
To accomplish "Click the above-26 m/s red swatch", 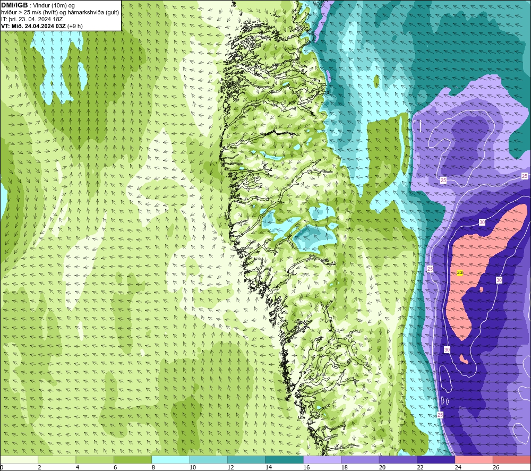I will click(x=512, y=459).
